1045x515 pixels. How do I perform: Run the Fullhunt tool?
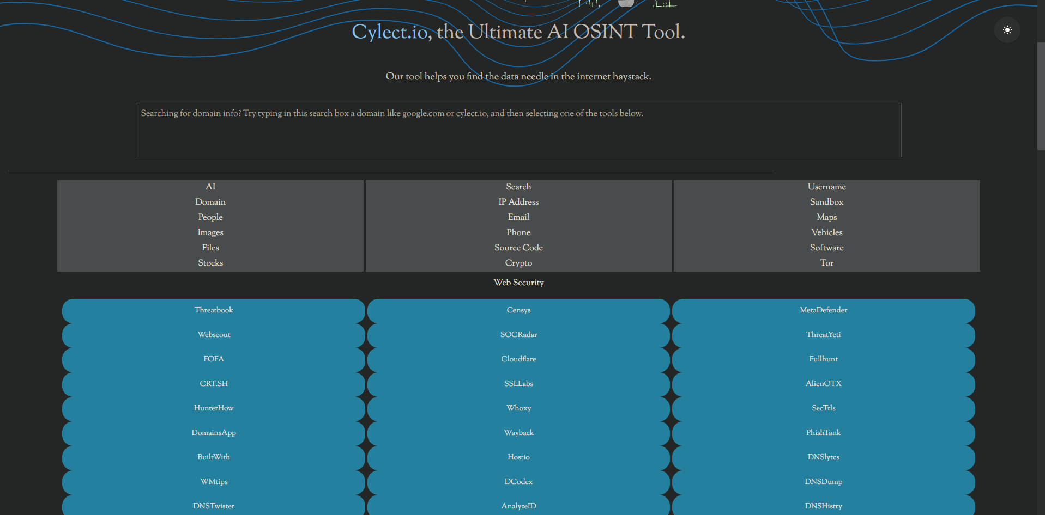coord(824,359)
